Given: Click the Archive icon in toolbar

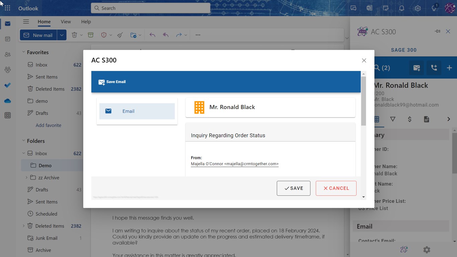Looking at the screenshot, I should [x=91, y=35].
